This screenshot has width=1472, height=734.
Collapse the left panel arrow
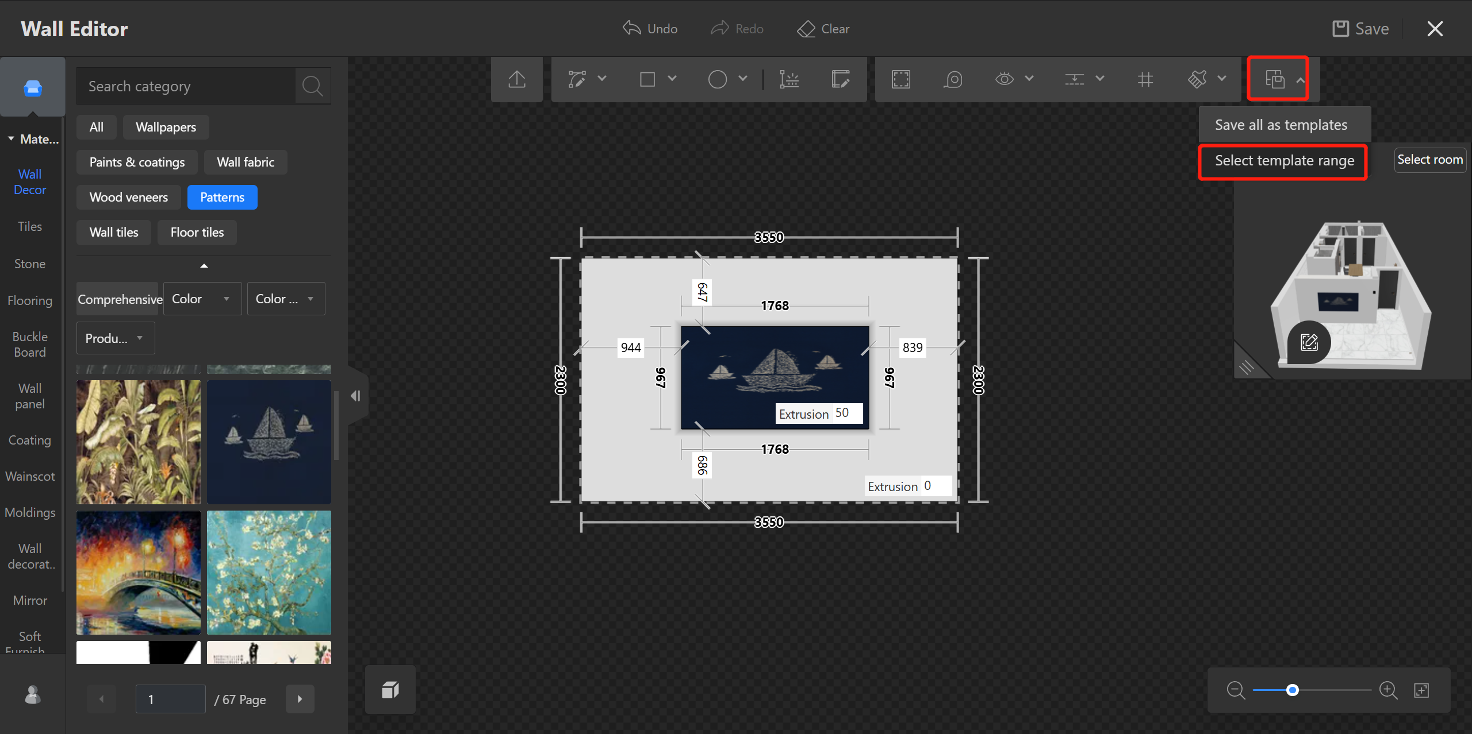[x=356, y=396]
